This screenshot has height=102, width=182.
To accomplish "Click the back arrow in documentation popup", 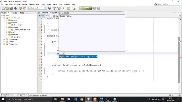I will point(60,13).
